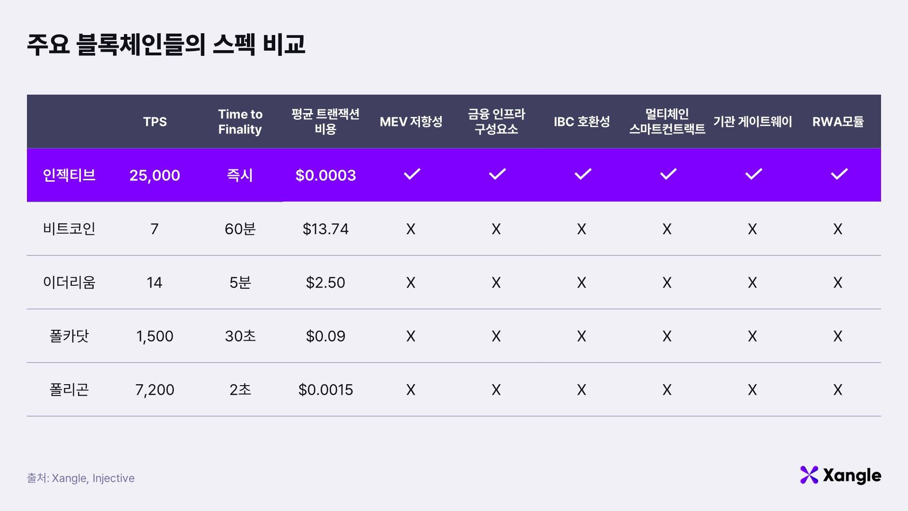Screen dimensions: 908x511
Task: Select the 인젝티브 row label
Action: 69,175
